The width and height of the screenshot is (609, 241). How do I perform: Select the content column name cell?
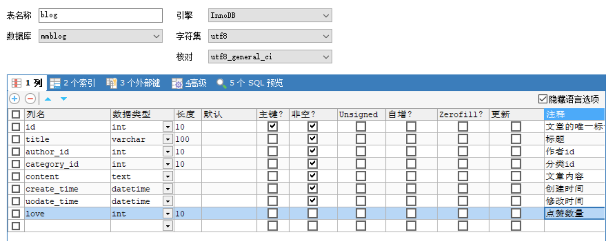pyautogui.click(x=67, y=176)
